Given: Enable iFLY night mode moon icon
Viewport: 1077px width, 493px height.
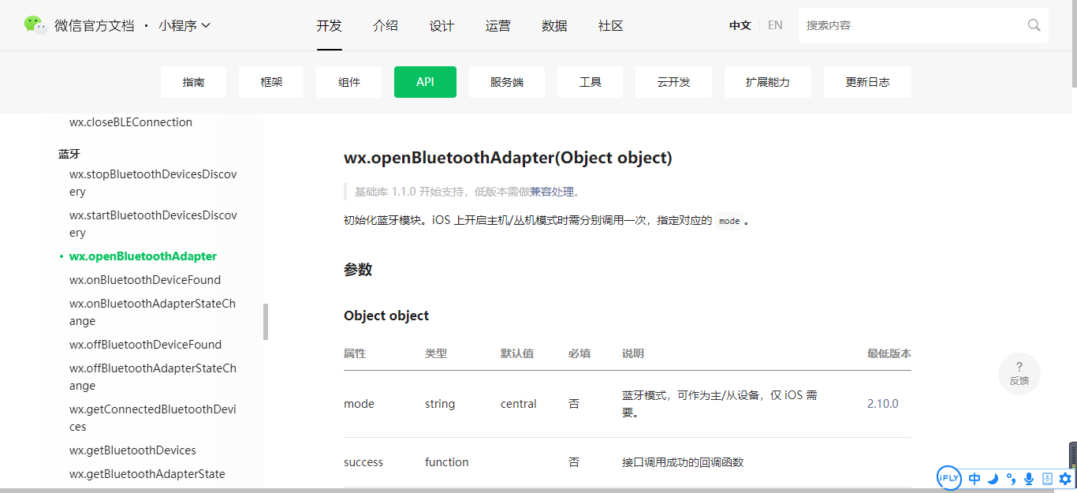Looking at the screenshot, I should pos(993,478).
